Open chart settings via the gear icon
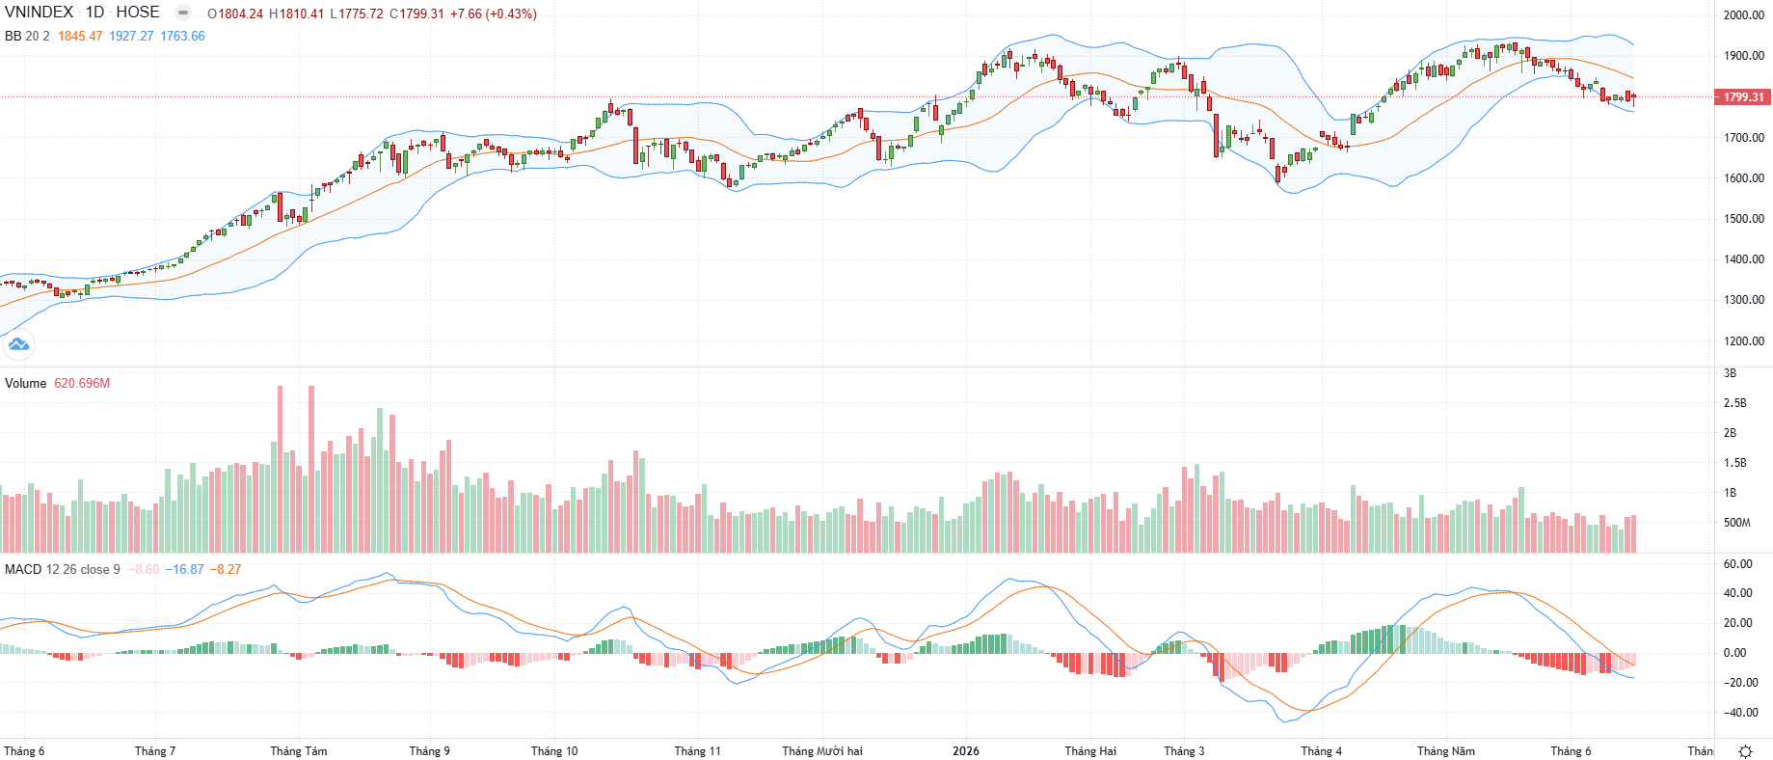 (x=1745, y=751)
